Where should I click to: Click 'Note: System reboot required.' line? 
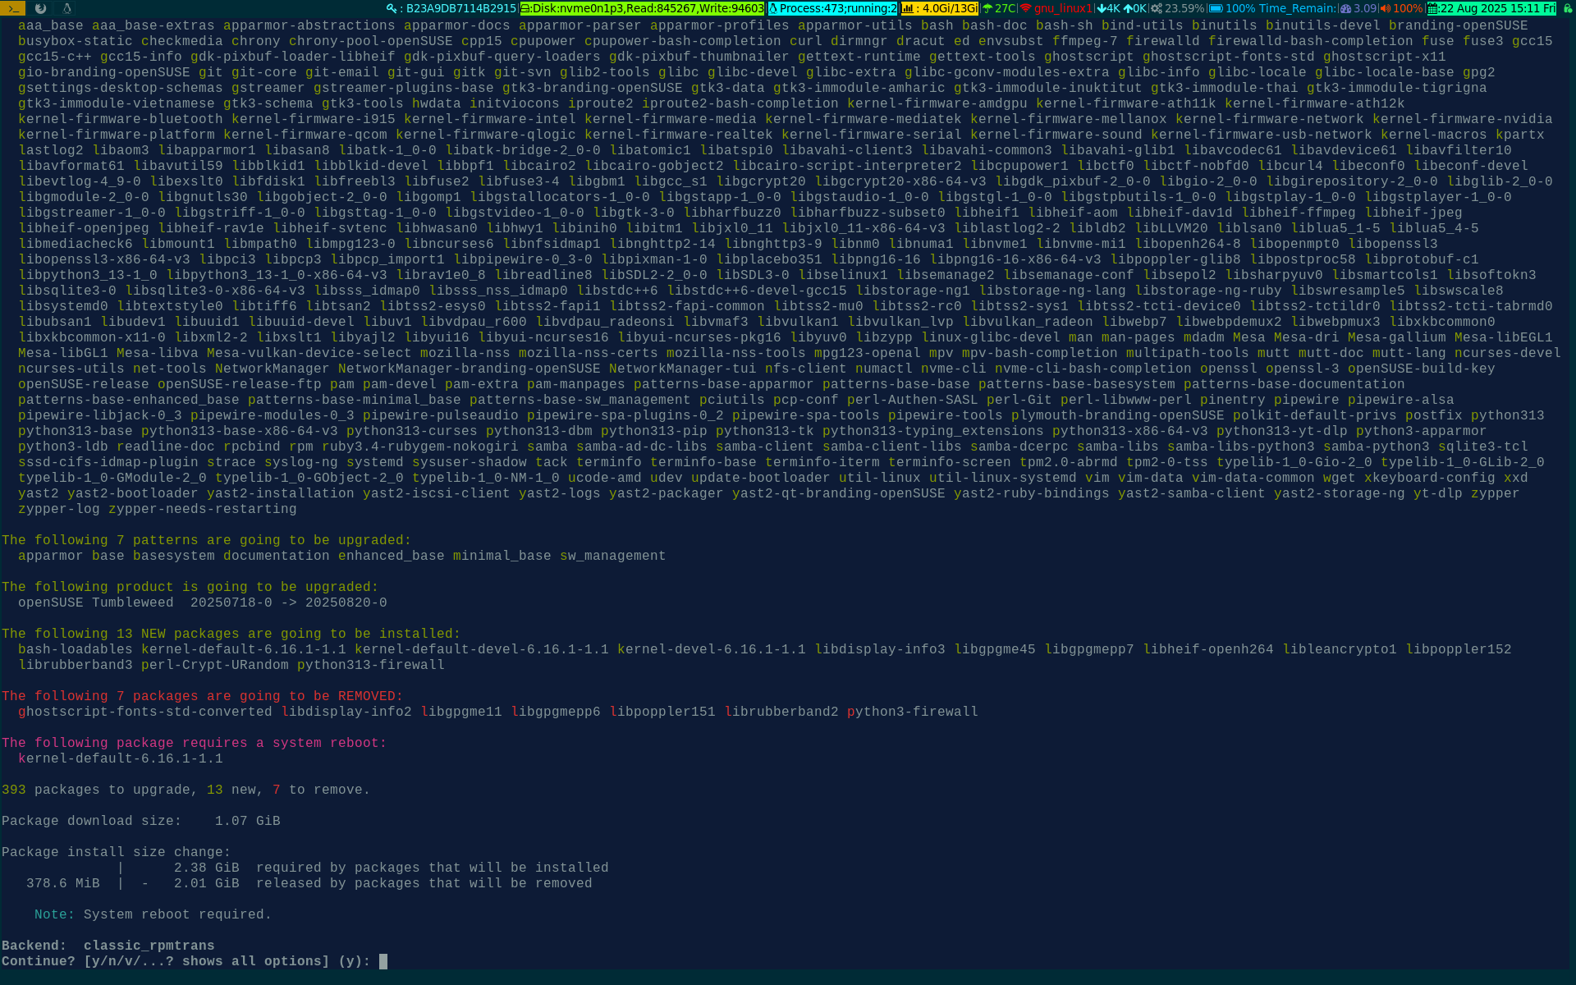tap(153, 914)
